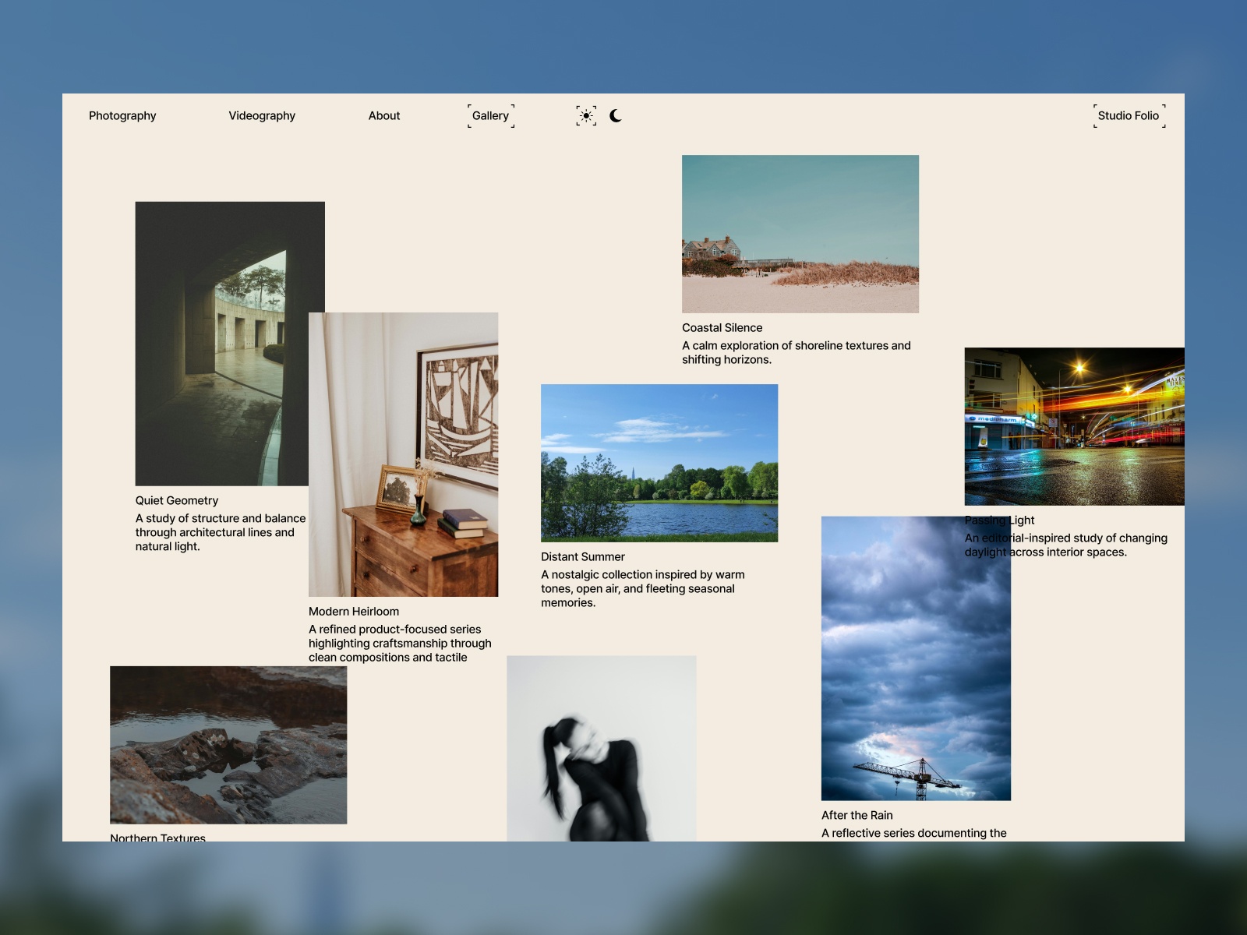Viewport: 1247px width, 935px height.
Task: Click the Studio Folio logo
Action: [x=1129, y=115]
